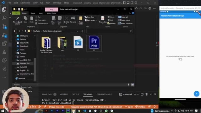Image resolution: width=201 pixels, height=113 pixels.
Task: Add a new terminal with the plus icon
Action: tap(135, 94)
